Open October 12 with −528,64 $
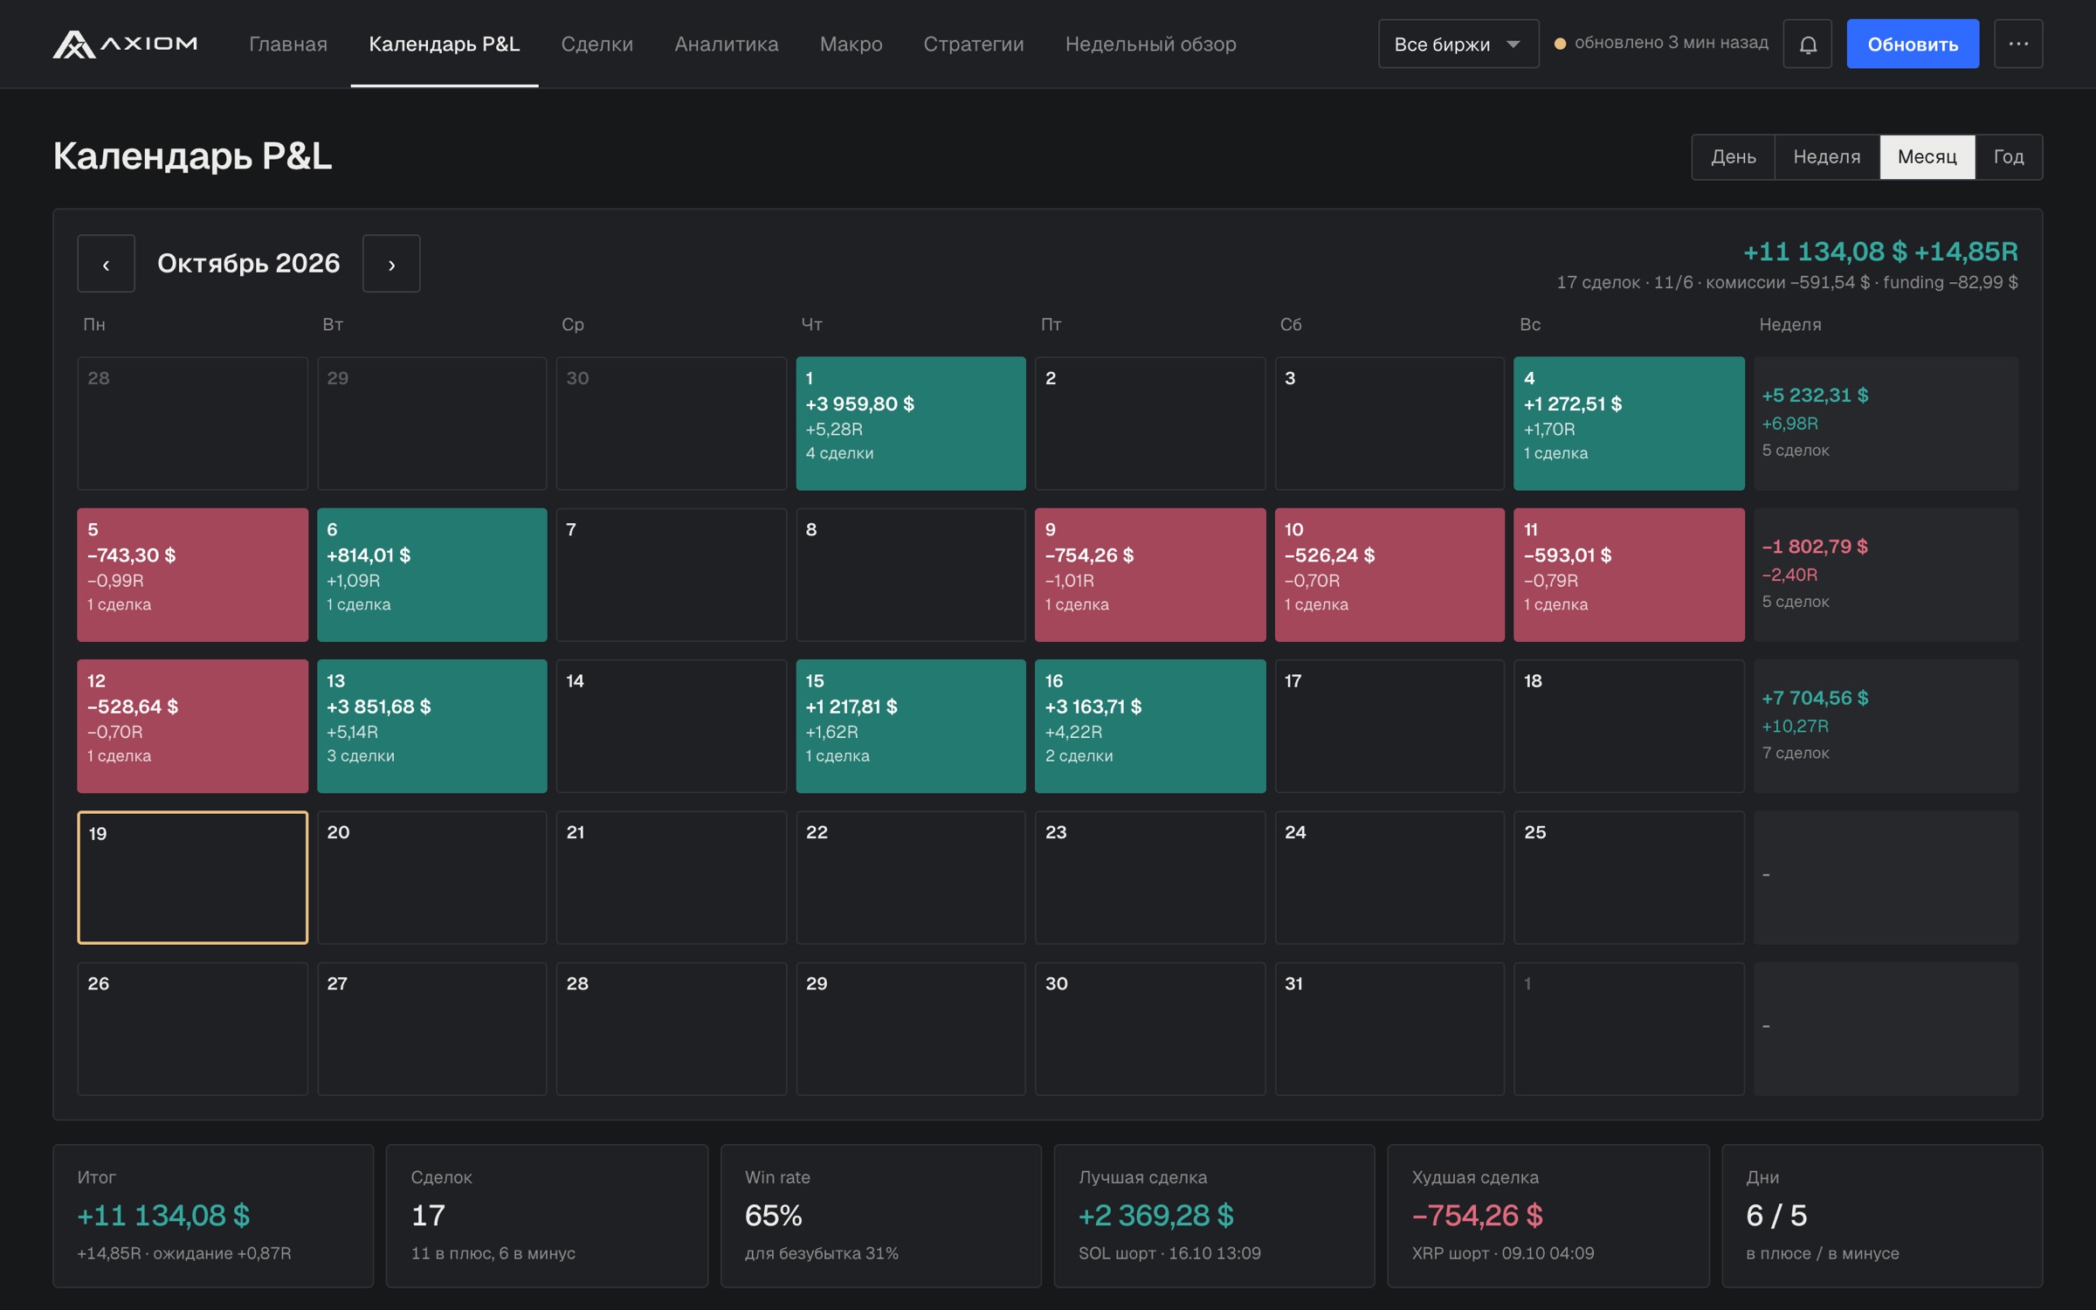This screenshot has height=1310, width=2096. pyautogui.click(x=192, y=727)
